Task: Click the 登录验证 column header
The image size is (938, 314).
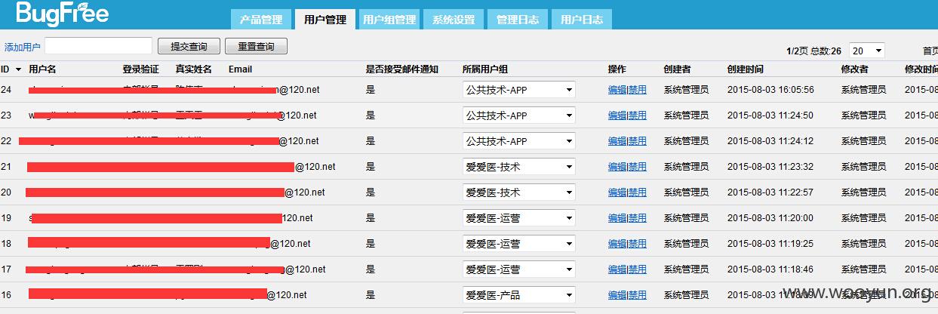Action: click(140, 69)
